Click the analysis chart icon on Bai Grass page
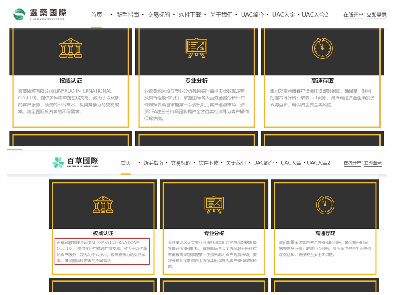This screenshot has width=394, height=295. pos(214,204)
